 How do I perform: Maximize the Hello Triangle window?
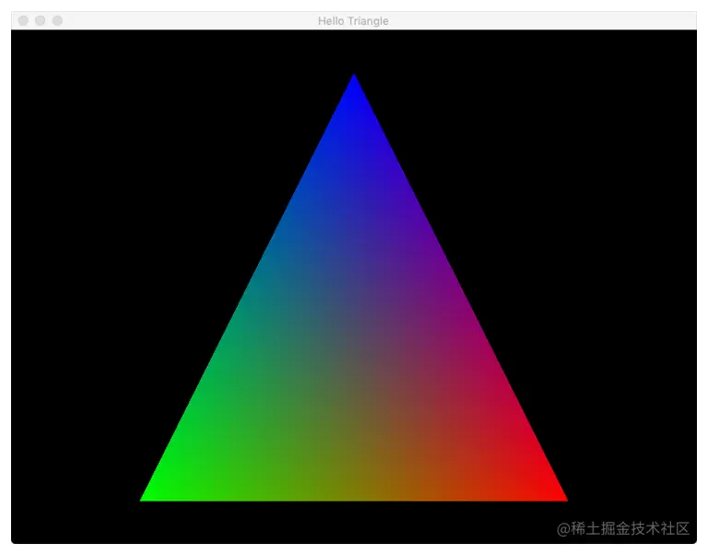click(x=57, y=21)
